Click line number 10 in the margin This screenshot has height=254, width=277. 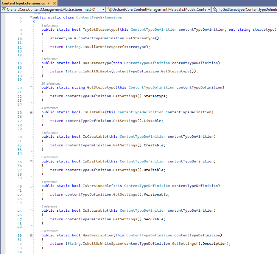(19, 39)
